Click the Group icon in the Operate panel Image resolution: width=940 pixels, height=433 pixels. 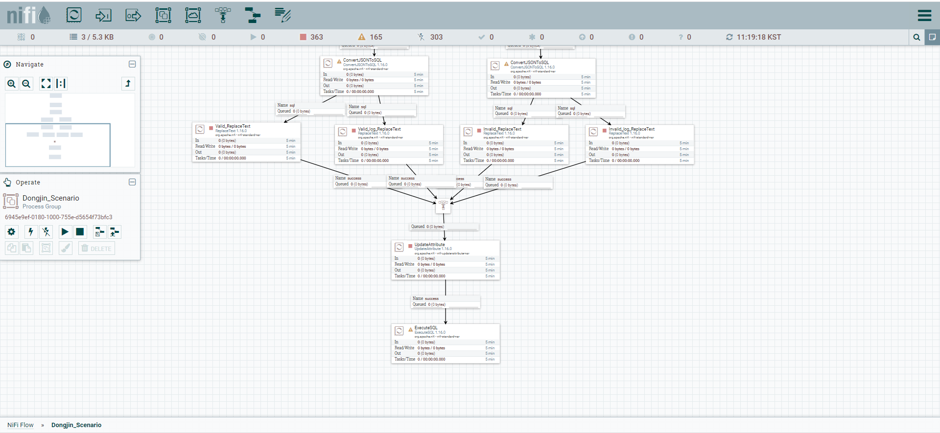click(46, 248)
